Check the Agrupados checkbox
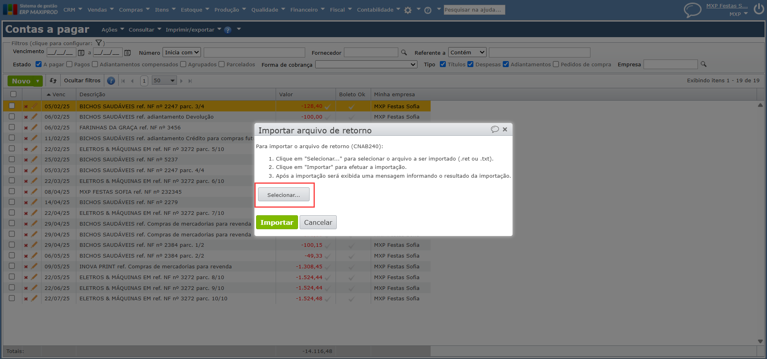 coord(183,64)
